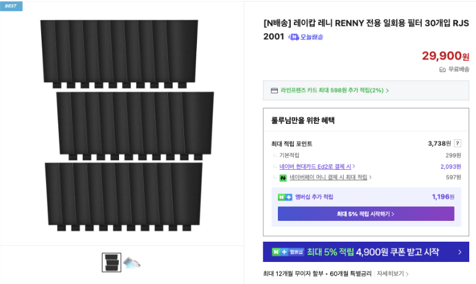Click the free shipping truck icon
Viewport: 476px width, 284px height.
click(x=442, y=69)
